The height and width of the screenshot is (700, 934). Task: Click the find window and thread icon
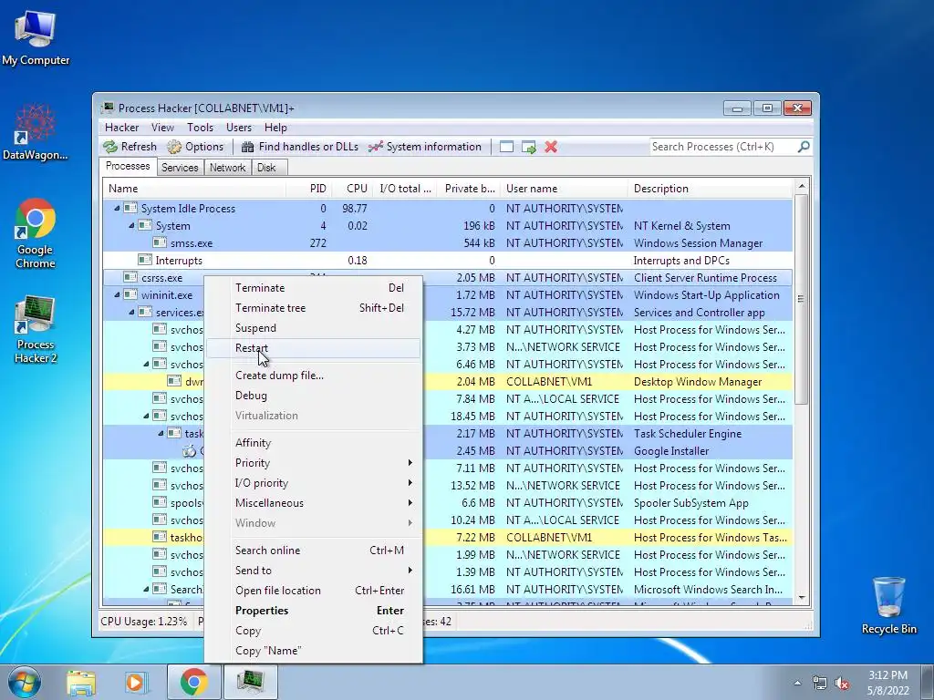[529, 147]
